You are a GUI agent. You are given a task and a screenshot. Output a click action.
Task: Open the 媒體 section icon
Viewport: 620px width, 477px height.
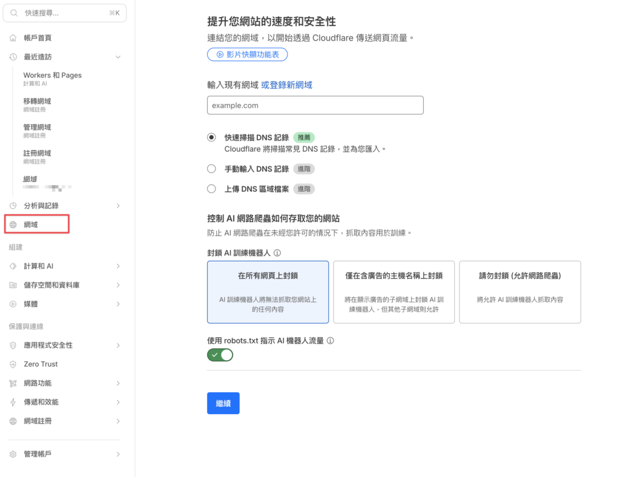(12, 303)
